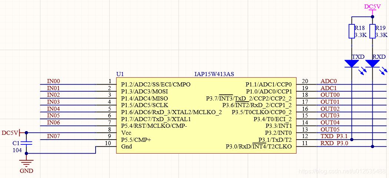The height and width of the screenshot is (178, 389).
Task: Click the Gnd pin name
Action: click(x=127, y=147)
